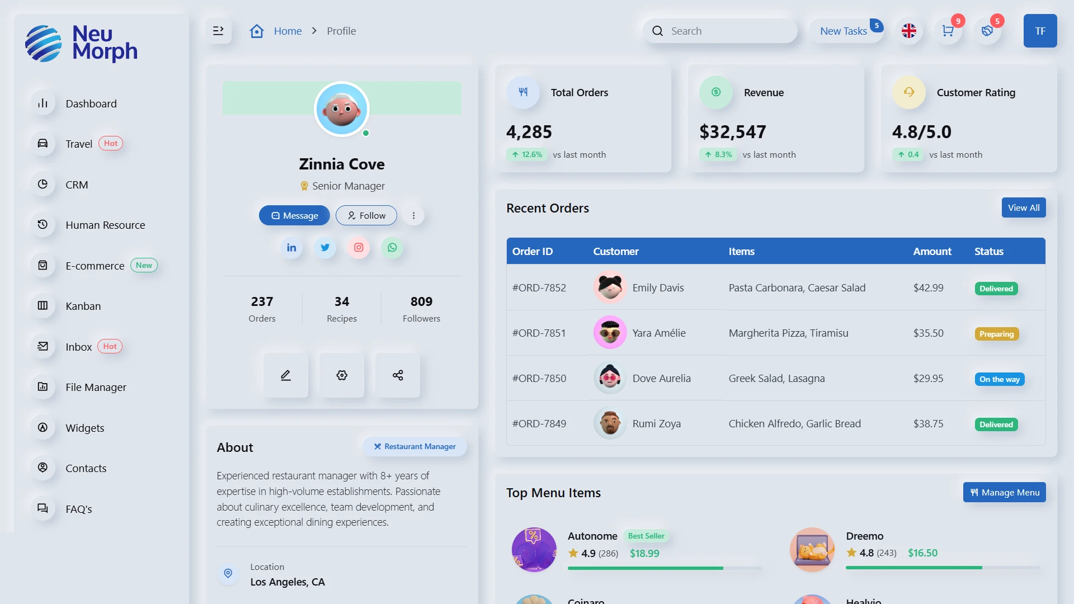Click the Revenue dollar icon
The height and width of the screenshot is (604, 1074).
pyautogui.click(x=716, y=92)
